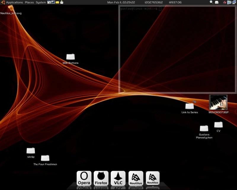Select the Gustavs Pianostycken folder
The height and width of the screenshot is (190, 237).
point(204,132)
